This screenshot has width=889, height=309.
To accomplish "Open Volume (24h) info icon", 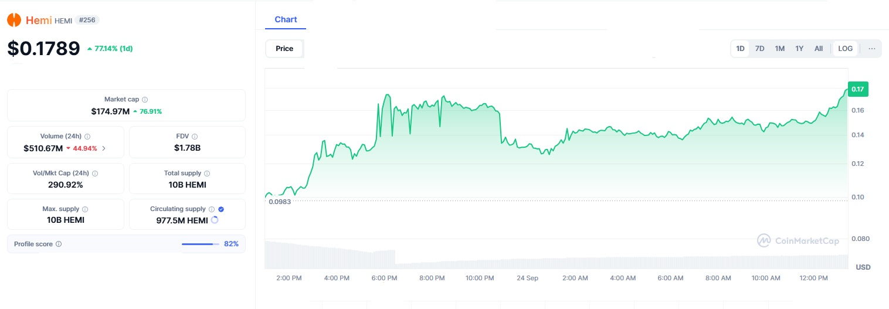I will 87,136.
